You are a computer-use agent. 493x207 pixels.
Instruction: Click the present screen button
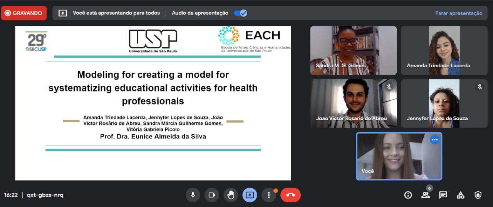(x=250, y=195)
